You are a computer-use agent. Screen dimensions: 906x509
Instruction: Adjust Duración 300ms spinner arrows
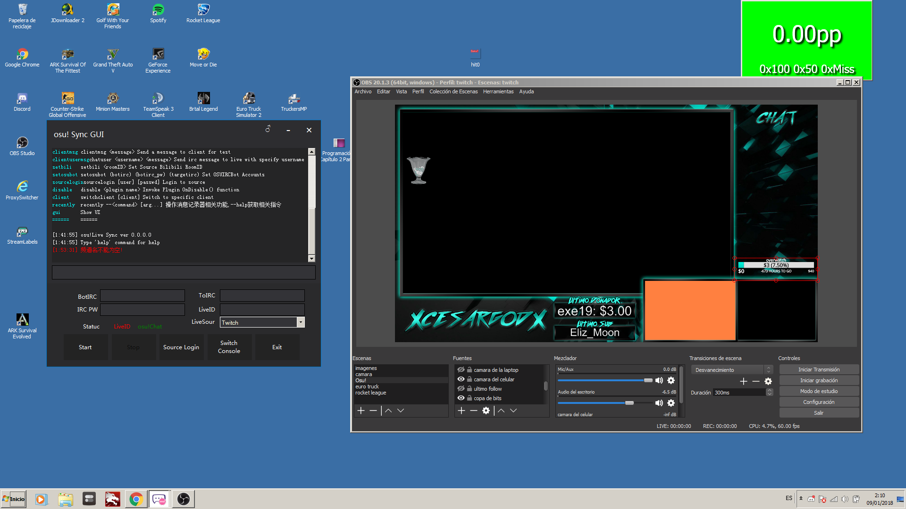[770, 392]
